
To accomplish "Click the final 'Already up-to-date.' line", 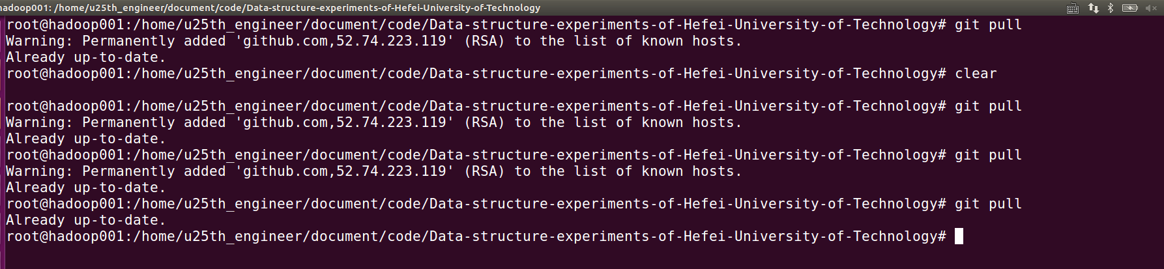I will [86, 220].
